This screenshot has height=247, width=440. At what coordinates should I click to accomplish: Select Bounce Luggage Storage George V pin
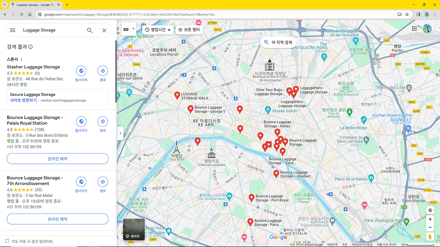point(190,109)
